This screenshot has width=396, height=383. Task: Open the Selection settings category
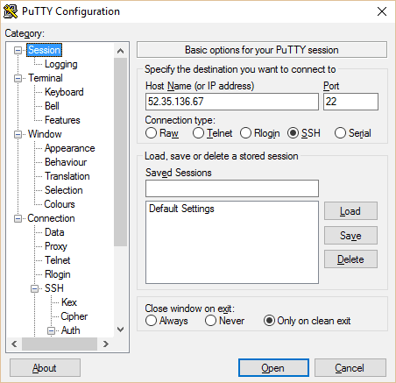(x=64, y=190)
